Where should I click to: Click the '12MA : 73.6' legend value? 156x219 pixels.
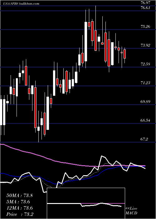20,208
